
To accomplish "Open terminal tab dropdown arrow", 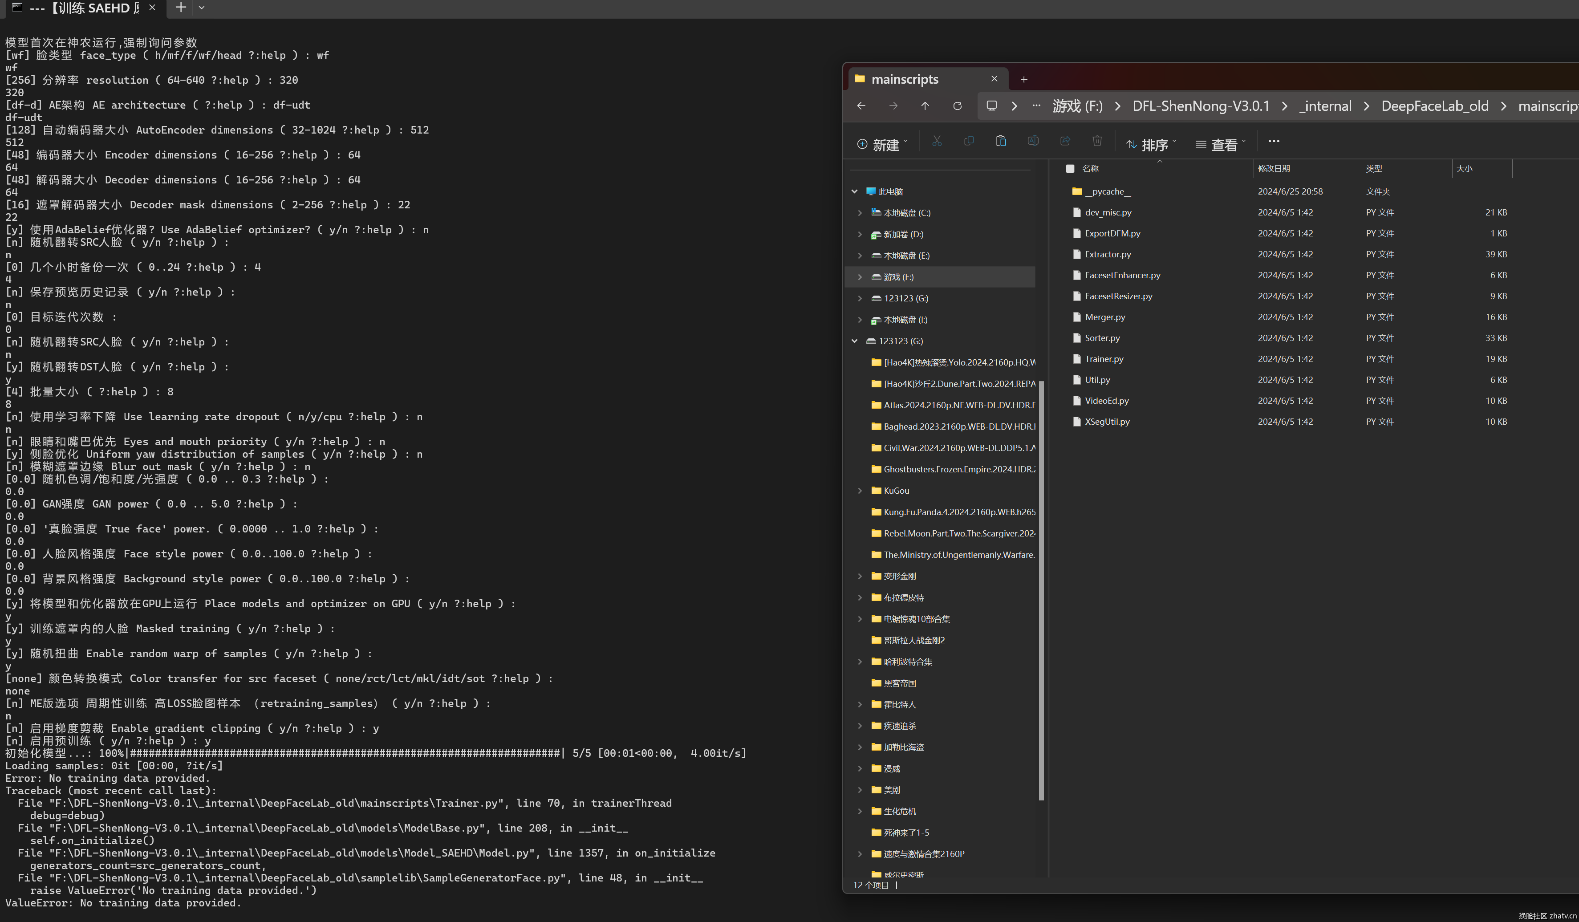I will click(202, 8).
